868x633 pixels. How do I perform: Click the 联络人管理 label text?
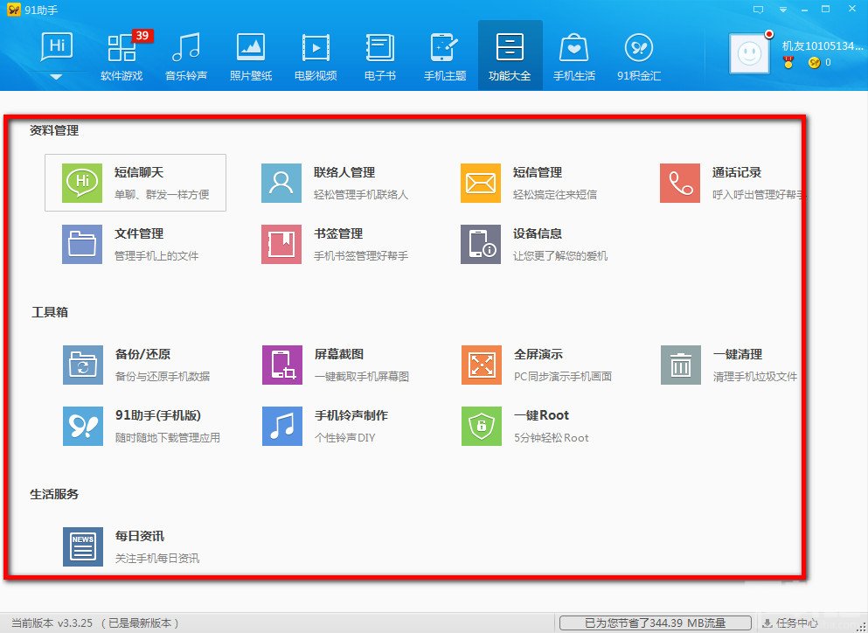pyautogui.click(x=344, y=172)
